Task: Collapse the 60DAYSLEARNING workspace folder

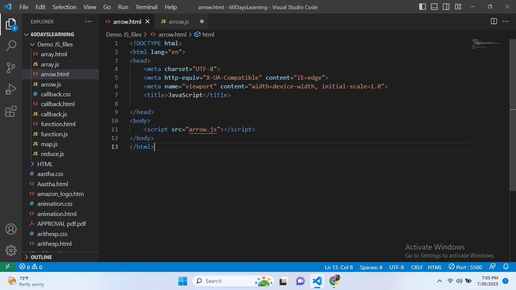Action: pos(49,34)
